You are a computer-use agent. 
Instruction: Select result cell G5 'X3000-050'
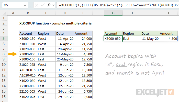tap(113, 39)
